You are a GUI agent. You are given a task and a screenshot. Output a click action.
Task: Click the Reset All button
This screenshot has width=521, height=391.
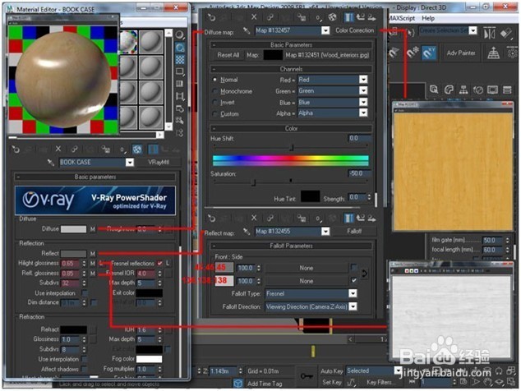pyautogui.click(x=228, y=55)
